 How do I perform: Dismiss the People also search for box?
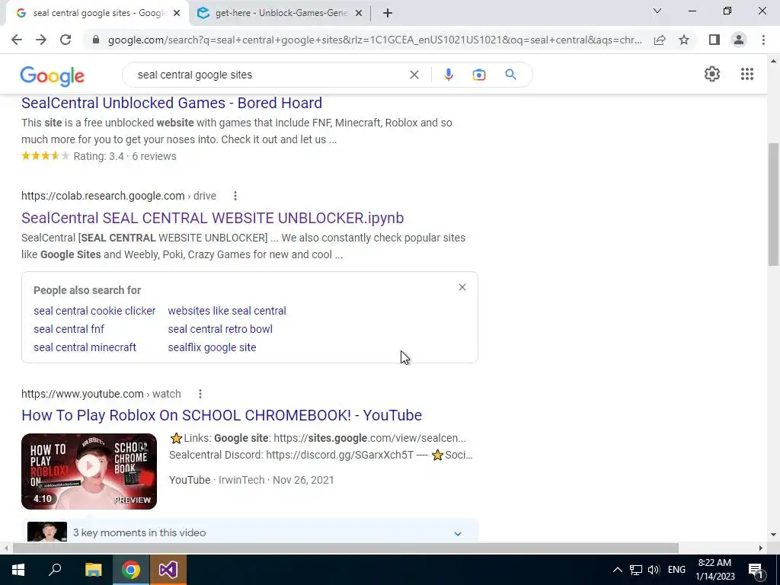point(462,287)
